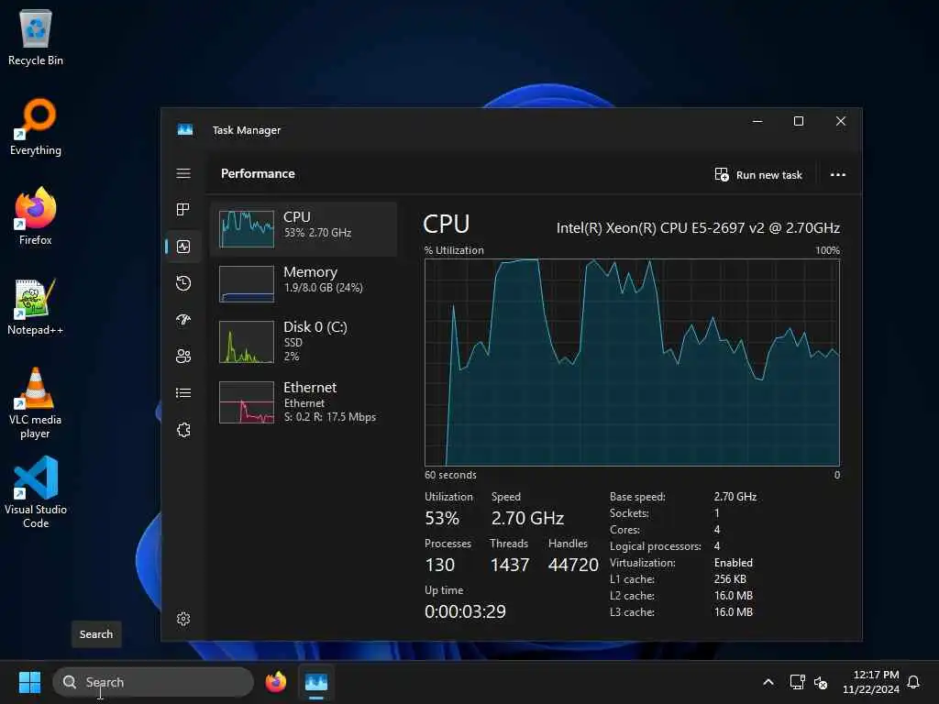This screenshot has height=704, width=939.
Task: Click the large CPU utilization graph
Action: [x=632, y=362]
